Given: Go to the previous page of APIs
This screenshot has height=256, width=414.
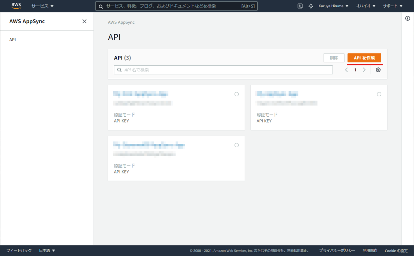Looking at the screenshot, I should tap(347, 70).
